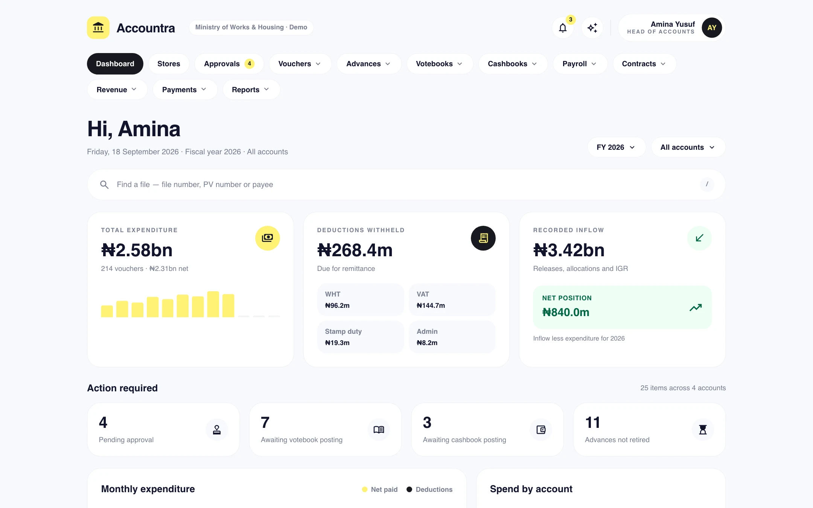
Task: Select the Stamp duty deduction tile
Action: pos(361,337)
